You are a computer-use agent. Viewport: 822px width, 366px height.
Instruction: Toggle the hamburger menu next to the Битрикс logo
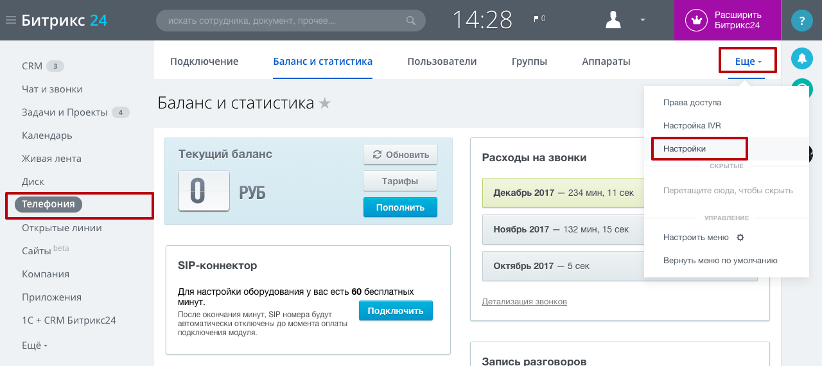click(x=10, y=20)
